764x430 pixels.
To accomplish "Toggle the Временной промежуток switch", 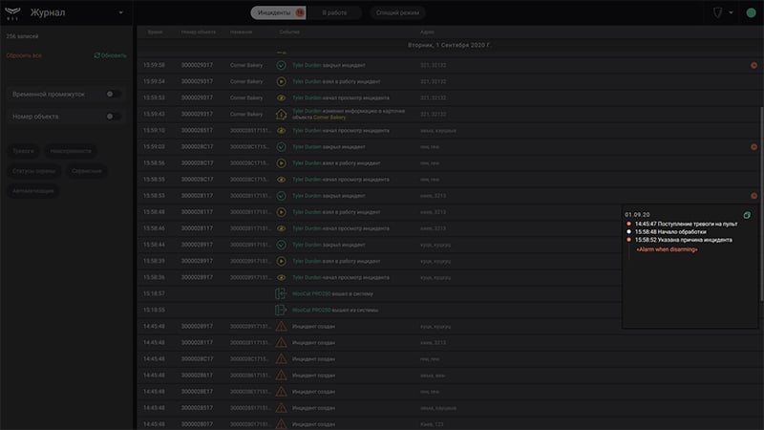I will click(x=113, y=94).
